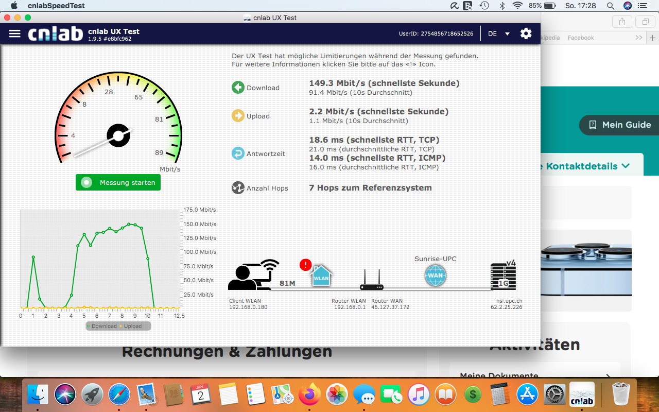Open the cnlab hamburger menu

pos(15,33)
